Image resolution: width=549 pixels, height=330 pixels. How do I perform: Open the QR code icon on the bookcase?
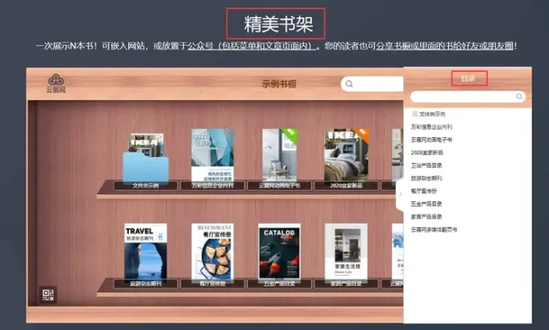[x=47, y=294]
